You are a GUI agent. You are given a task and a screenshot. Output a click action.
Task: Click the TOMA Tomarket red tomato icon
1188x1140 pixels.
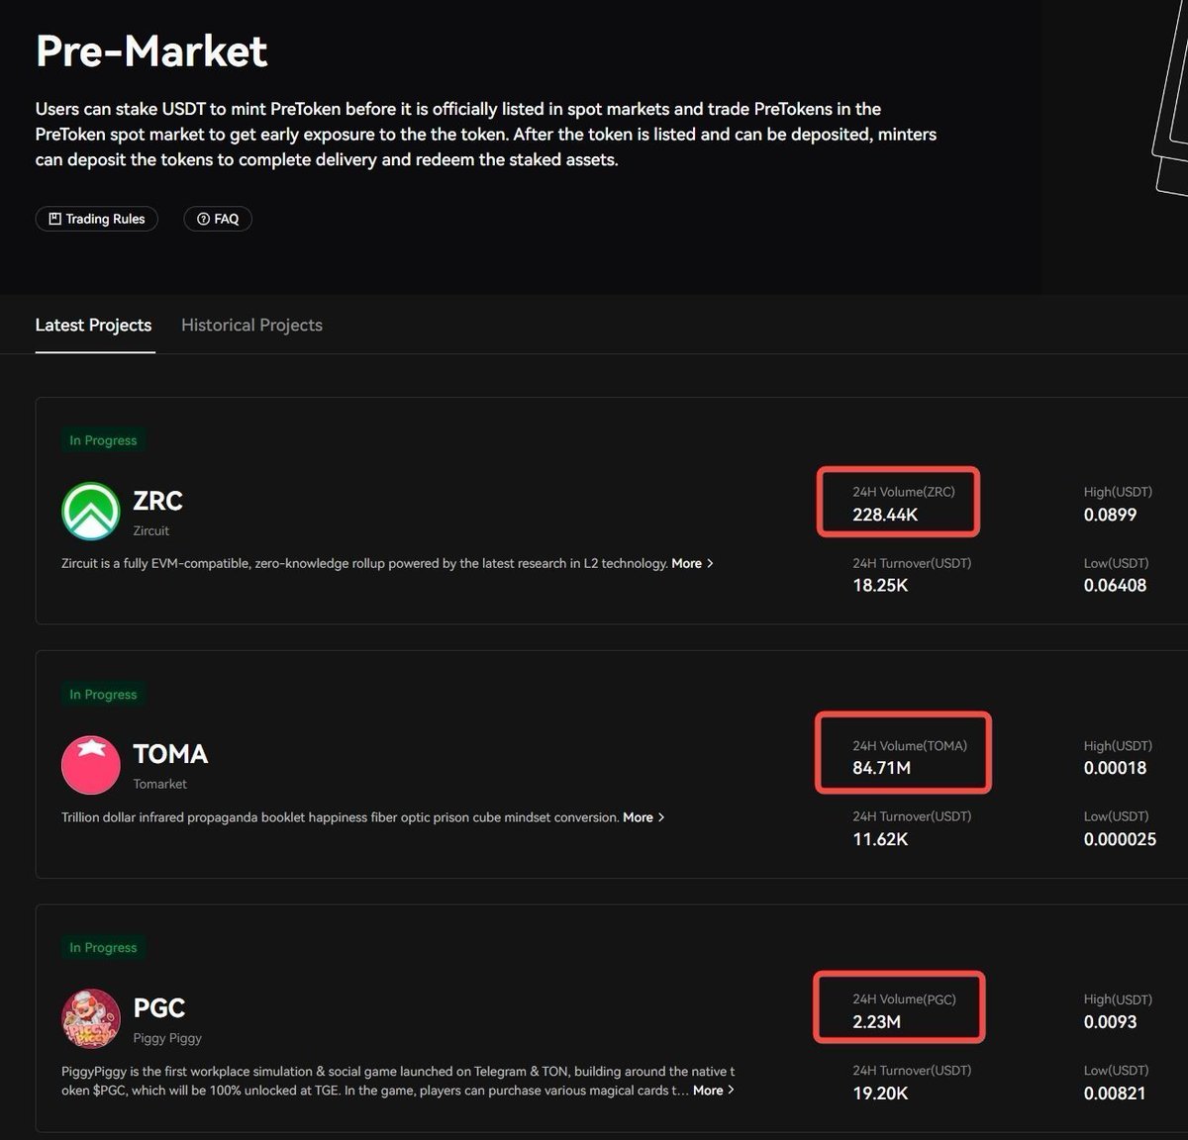[91, 764]
